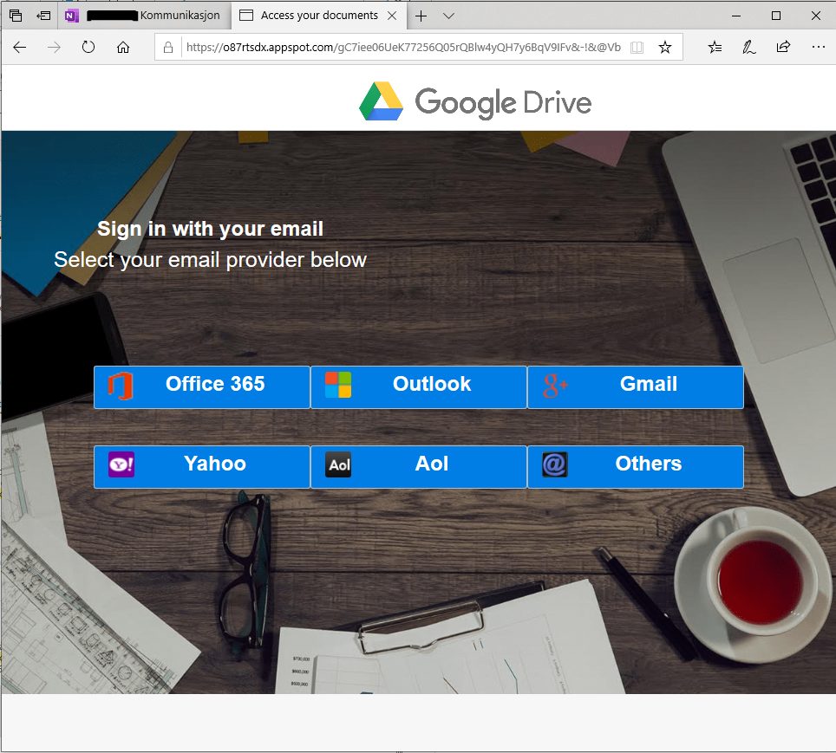Select the Access your documents tab

click(x=319, y=16)
